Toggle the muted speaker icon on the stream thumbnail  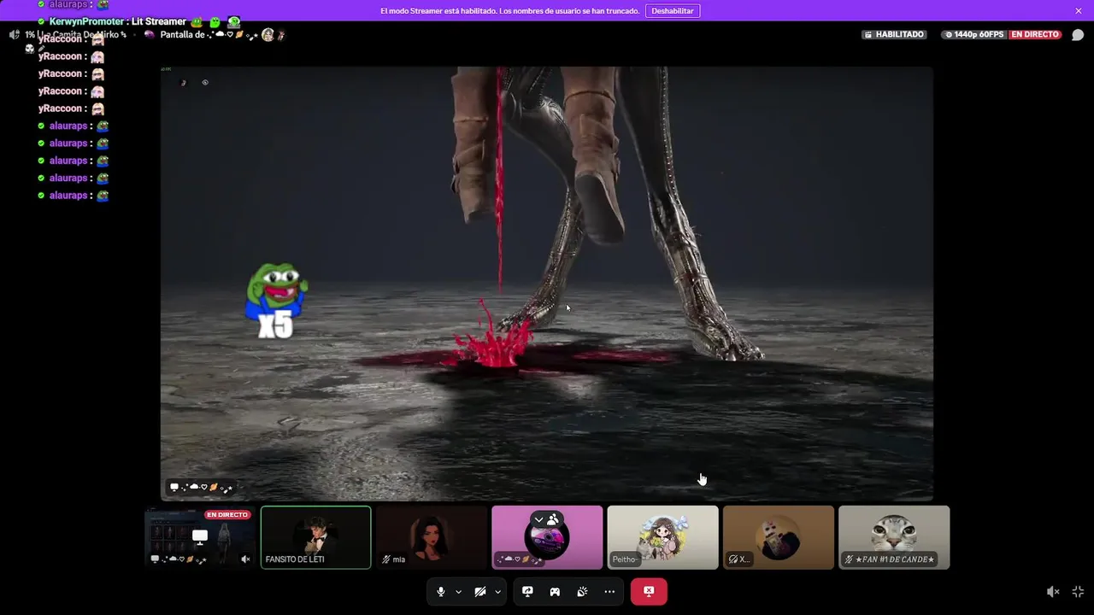click(245, 559)
